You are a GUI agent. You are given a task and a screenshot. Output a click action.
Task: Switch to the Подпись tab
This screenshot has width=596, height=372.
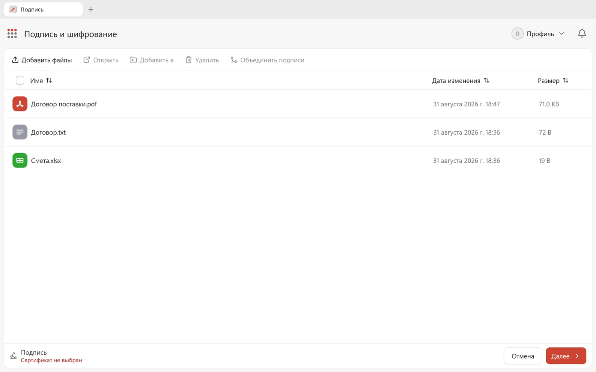pyautogui.click(x=43, y=9)
